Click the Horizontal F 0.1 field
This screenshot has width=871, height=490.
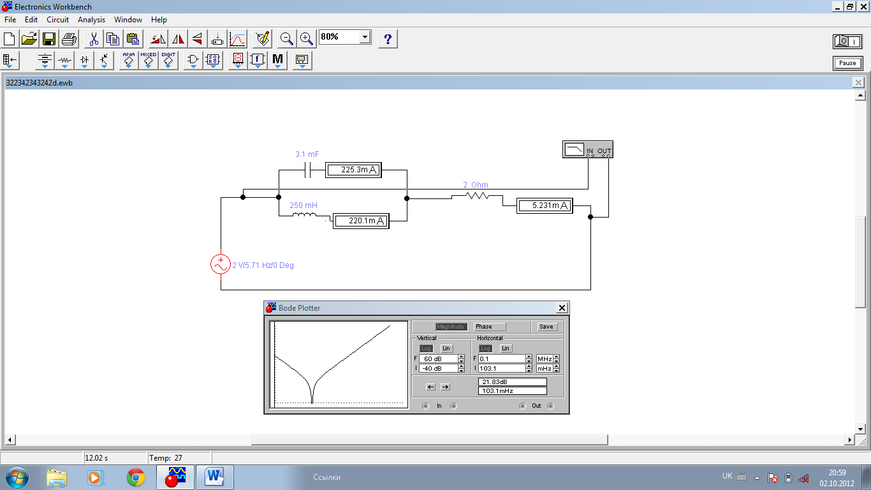click(x=502, y=359)
